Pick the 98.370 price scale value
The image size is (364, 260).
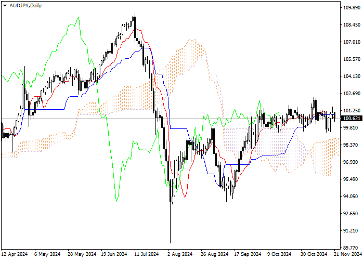(x=350, y=145)
